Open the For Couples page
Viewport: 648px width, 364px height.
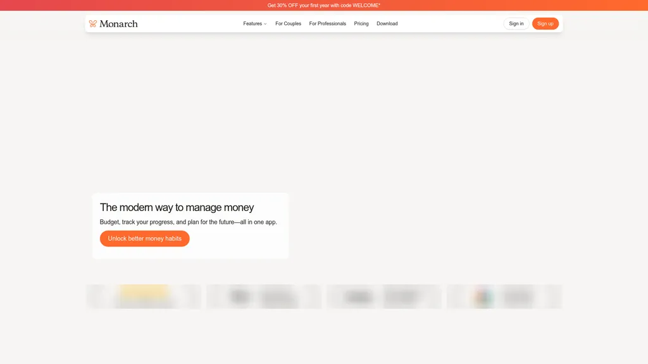coord(288,23)
